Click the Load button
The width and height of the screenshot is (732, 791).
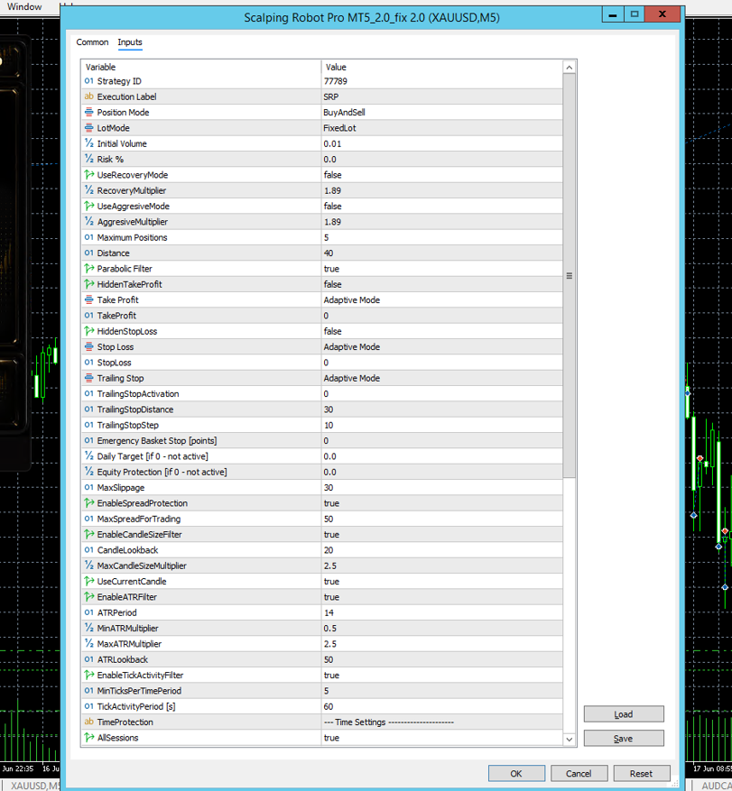[x=624, y=714]
